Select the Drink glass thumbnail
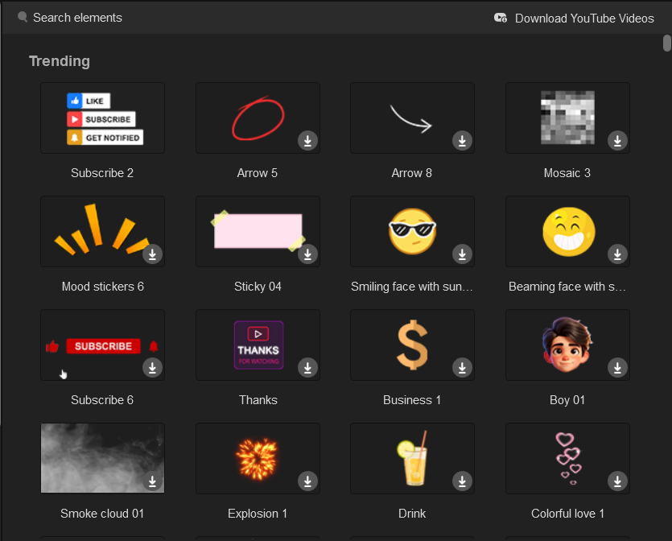 tap(412, 458)
